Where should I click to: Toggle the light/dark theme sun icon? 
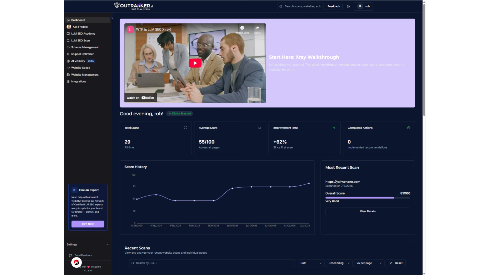(x=348, y=6)
